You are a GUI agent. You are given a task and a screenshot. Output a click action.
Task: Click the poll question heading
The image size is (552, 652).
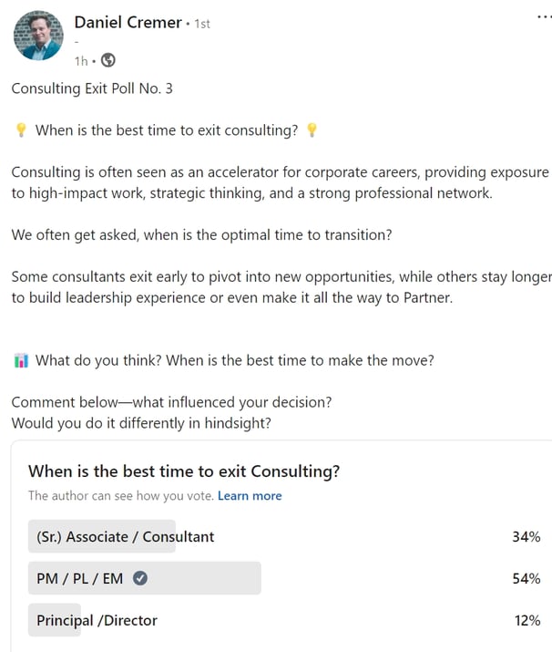coord(184,471)
